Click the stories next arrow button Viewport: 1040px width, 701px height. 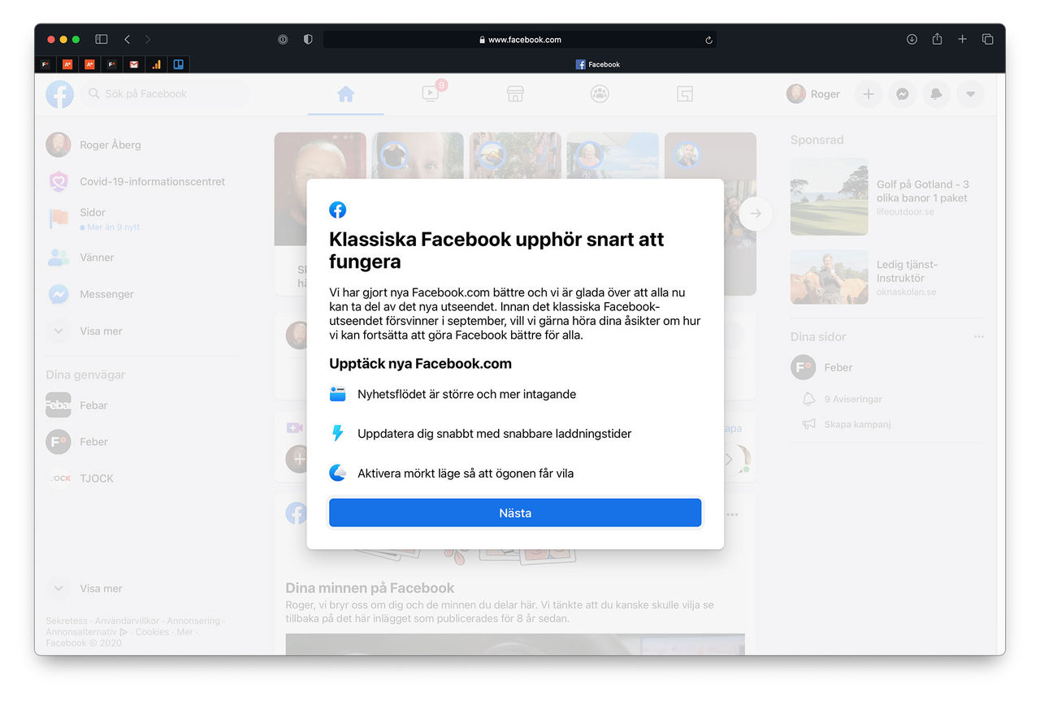[756, 214]
